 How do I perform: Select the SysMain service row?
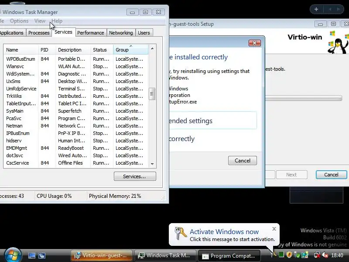[x=75, y=111]
